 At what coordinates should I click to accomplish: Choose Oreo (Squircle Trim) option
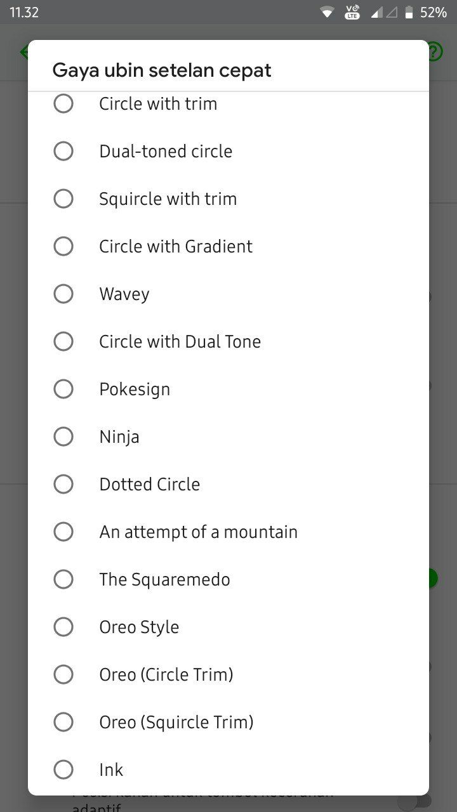(x=228, y=722)
